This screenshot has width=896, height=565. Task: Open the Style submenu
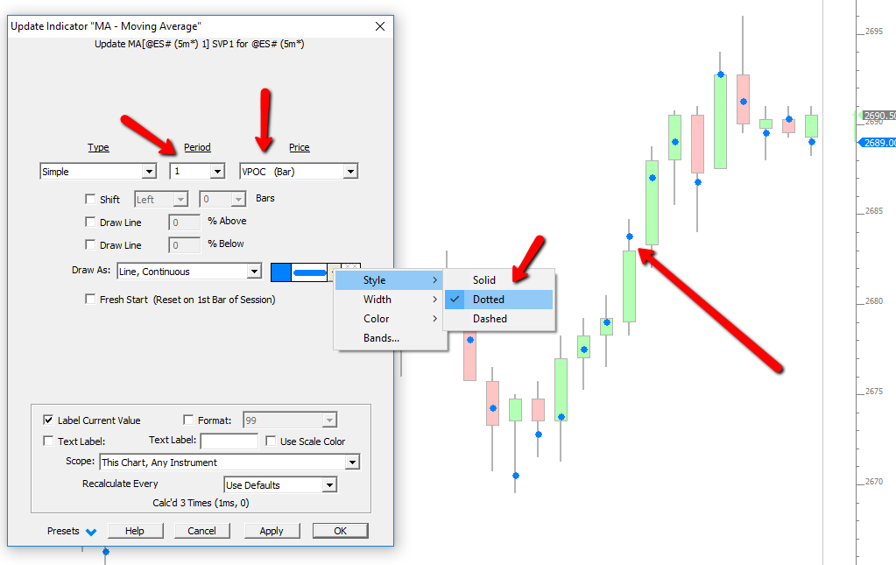pyautogui.click(x=389, y=280)
